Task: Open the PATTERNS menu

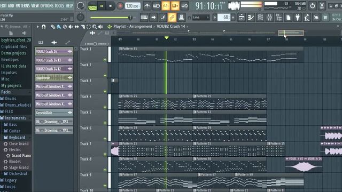Action: pyautogui.click(x=22, y=6)
